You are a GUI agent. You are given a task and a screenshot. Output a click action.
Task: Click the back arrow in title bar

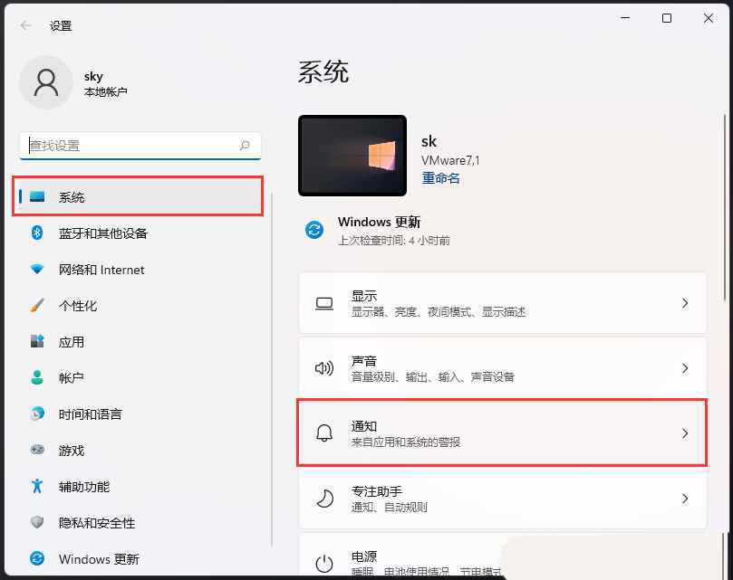(25, 25)
